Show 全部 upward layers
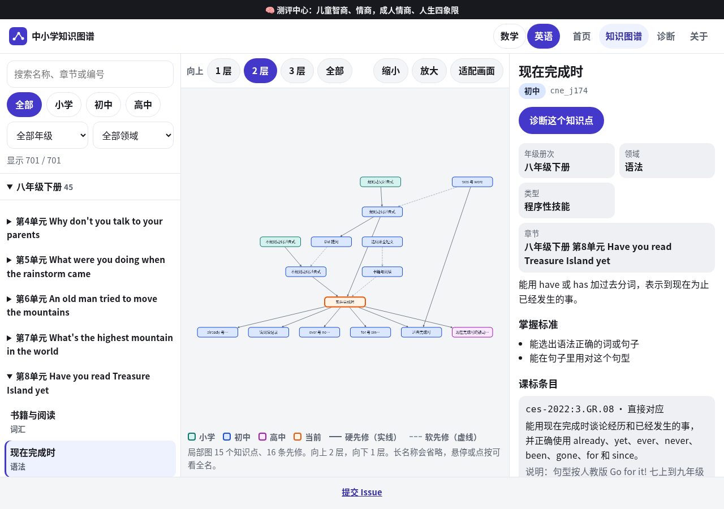Image resolution: width=724 pixels, height=509 pixels. tap(335, 71)
